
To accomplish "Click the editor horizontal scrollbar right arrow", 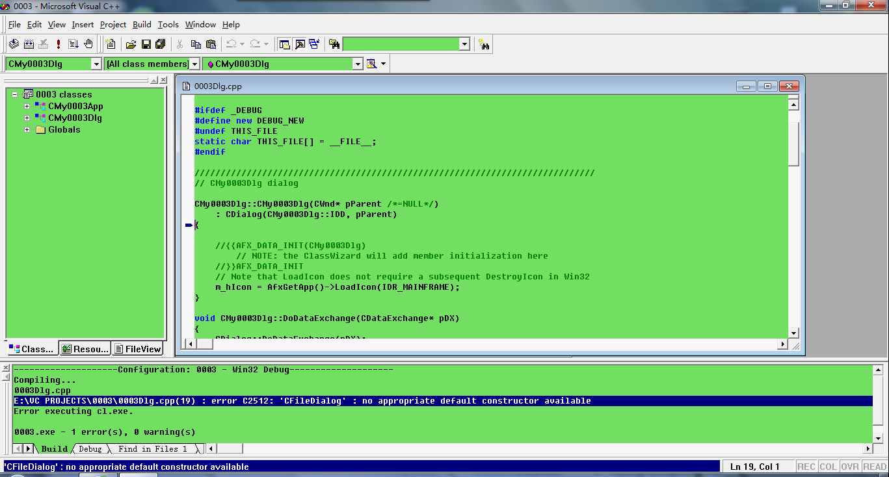I will 783,344.
